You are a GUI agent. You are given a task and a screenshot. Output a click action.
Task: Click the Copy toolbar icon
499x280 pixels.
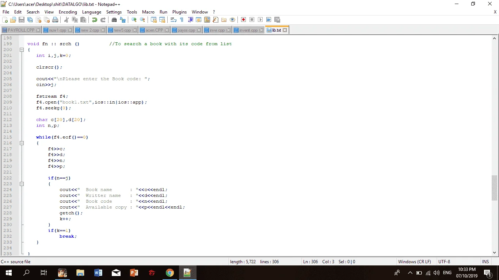coord(75,20)
